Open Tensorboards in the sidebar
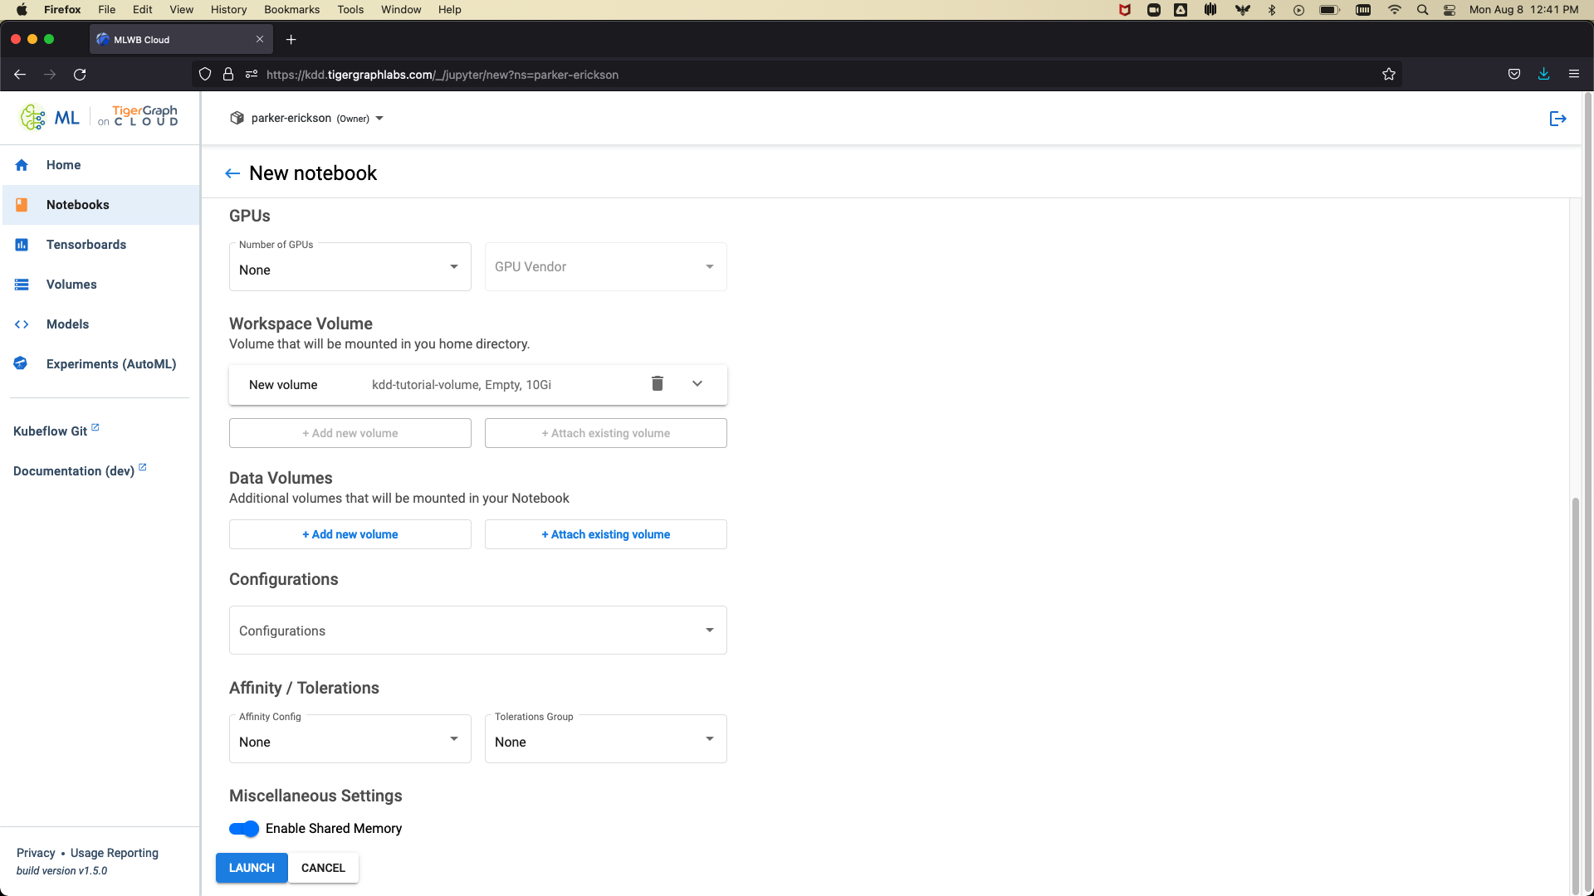 point(86,245)
